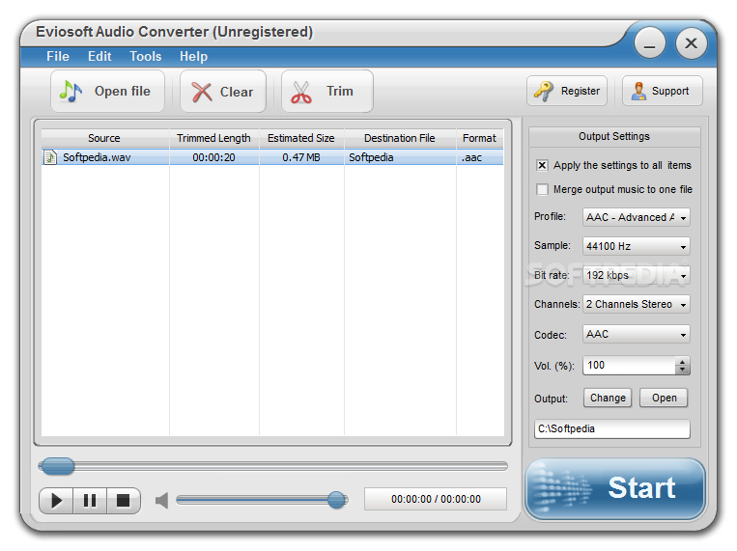Open the Help menu
The width and height of the screenshot is (737, 551).
(x=193, y=57)
